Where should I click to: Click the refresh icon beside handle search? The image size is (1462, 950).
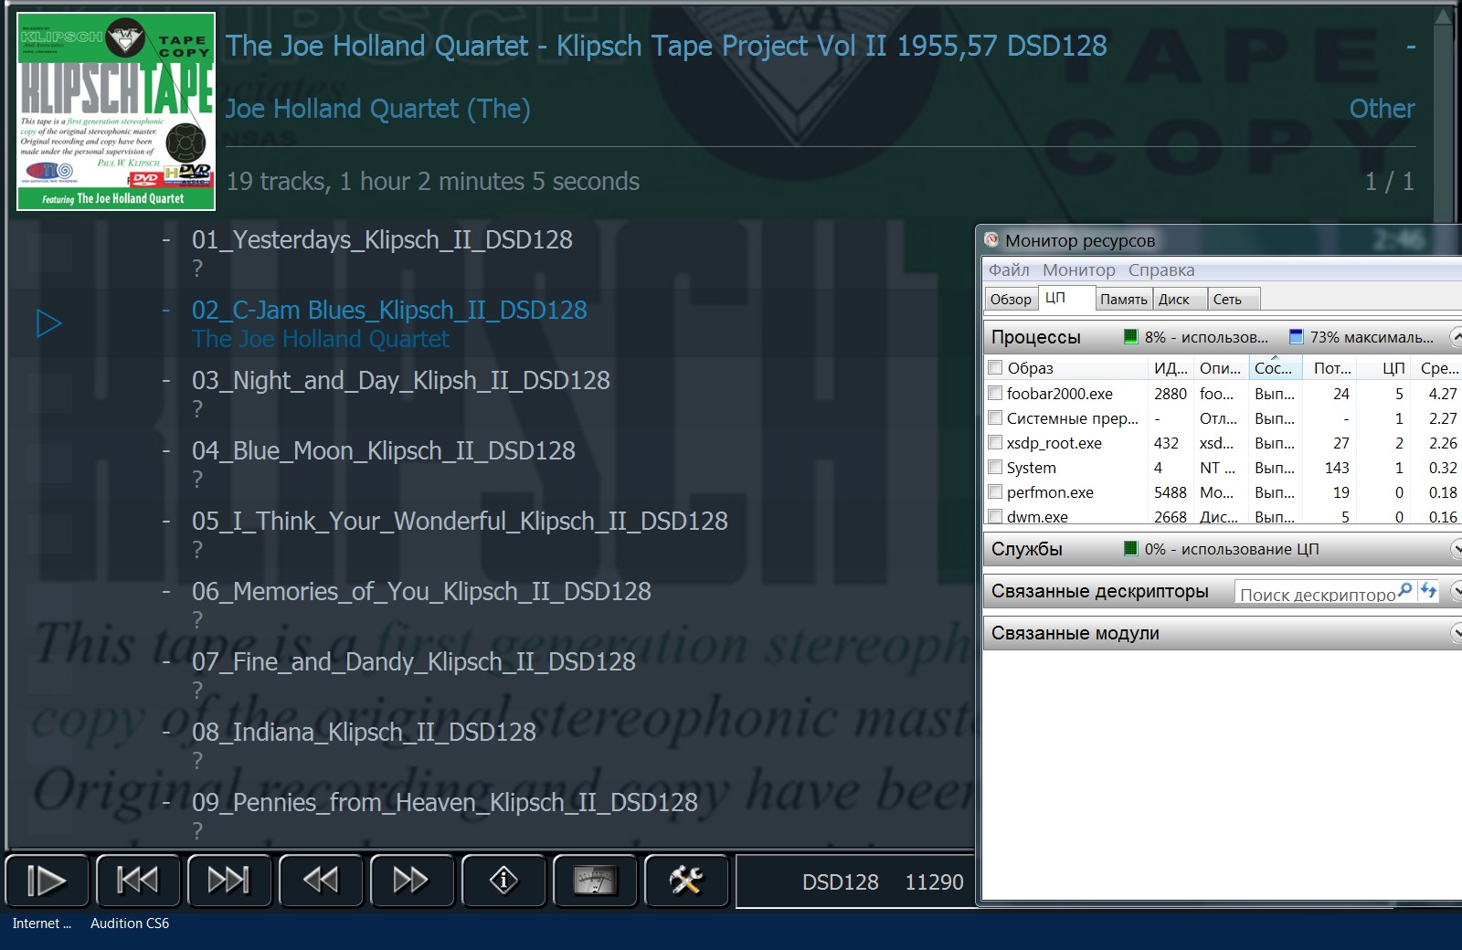pos(1428,591)
